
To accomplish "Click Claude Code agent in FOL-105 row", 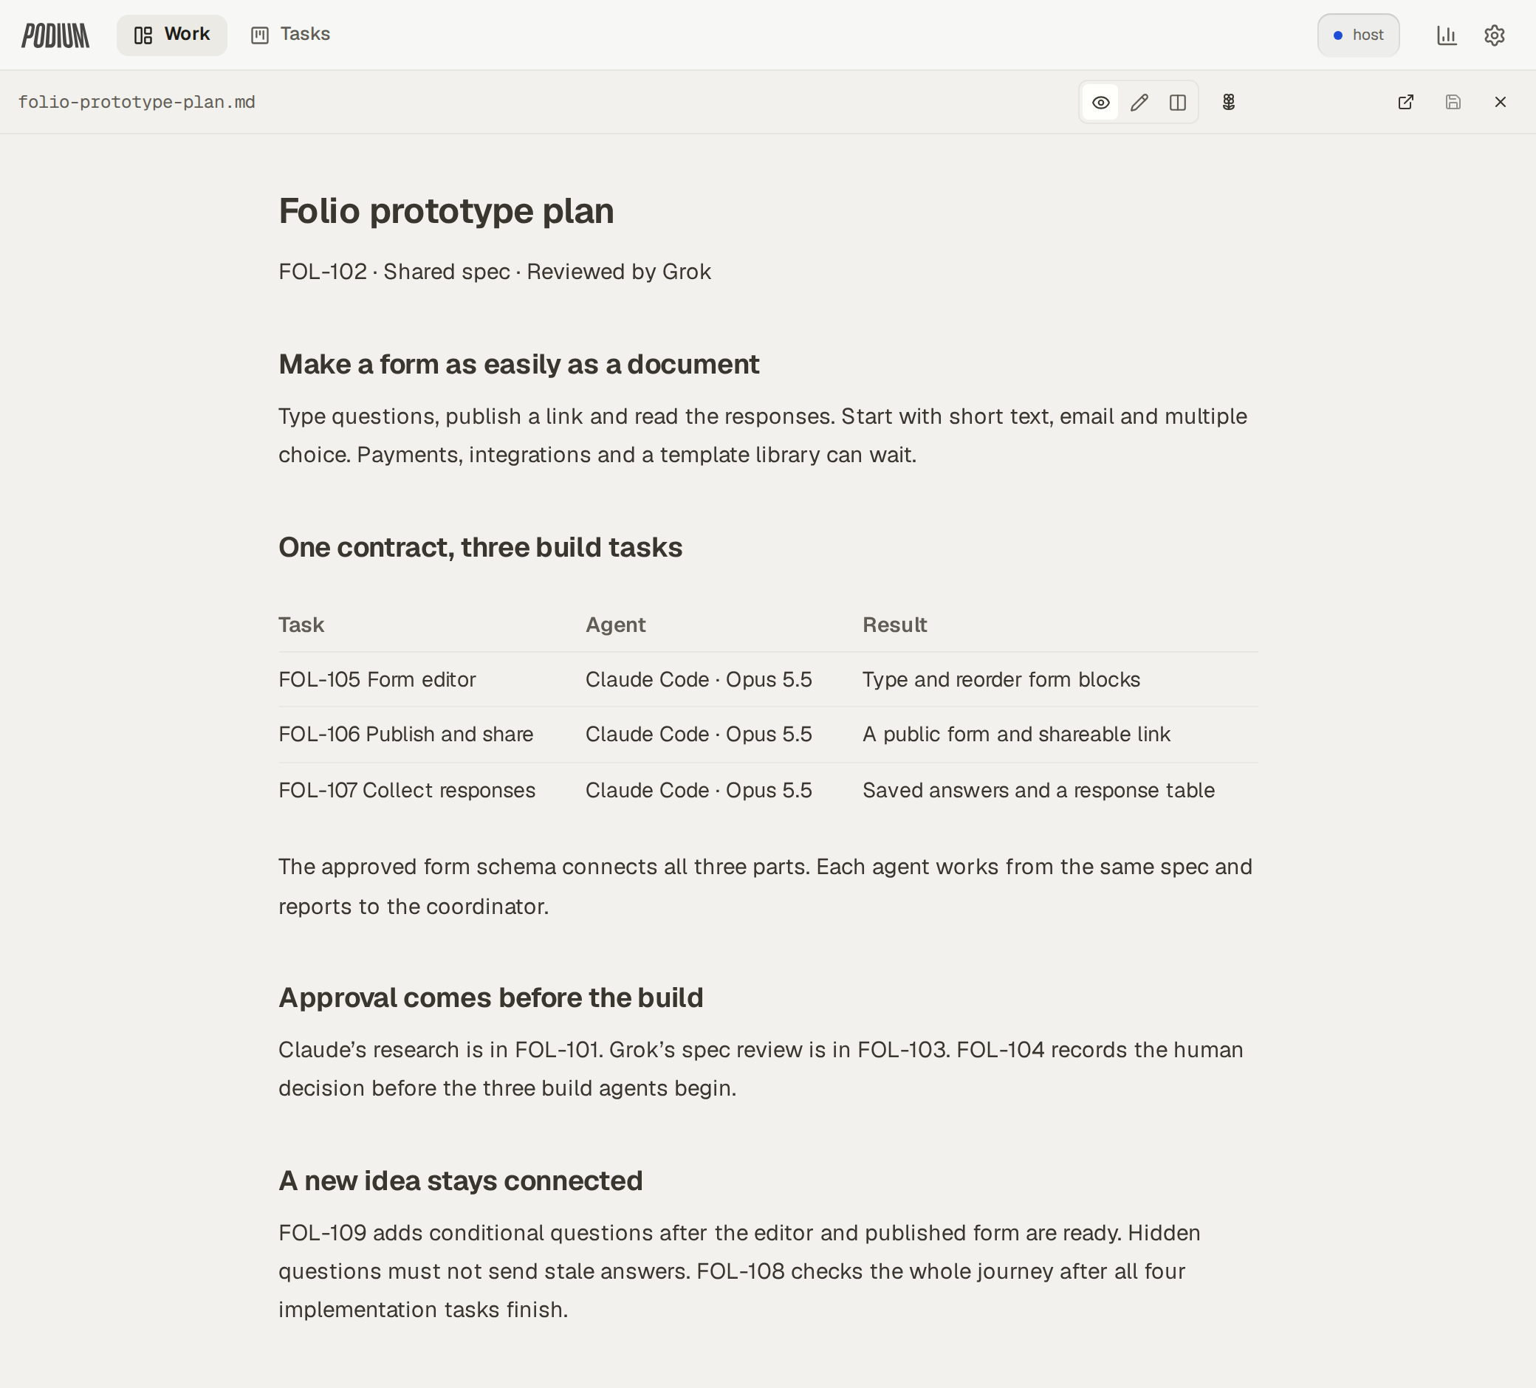I will [x=699, y=679].
